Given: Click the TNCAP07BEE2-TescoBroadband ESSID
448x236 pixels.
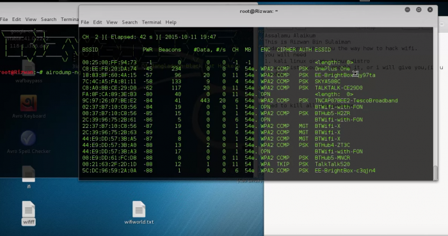Looking at the screenshot, I should [x=356, y=100].
